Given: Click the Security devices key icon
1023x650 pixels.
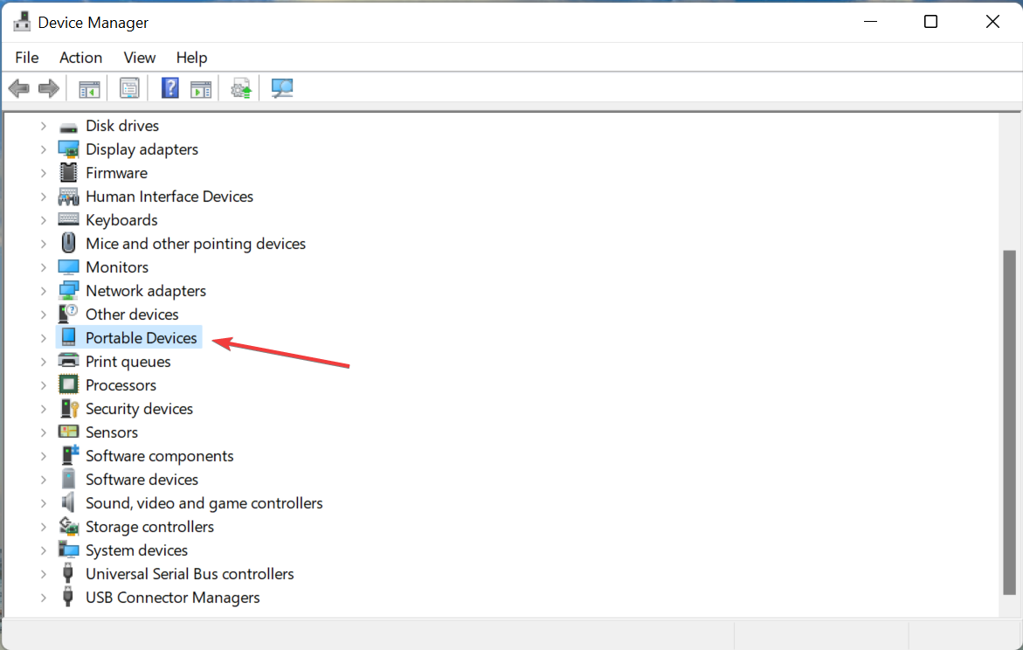Looking at the screenshot, I should [68, 409].
